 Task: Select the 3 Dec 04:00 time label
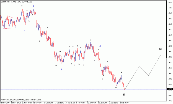[x=37, y=103]
